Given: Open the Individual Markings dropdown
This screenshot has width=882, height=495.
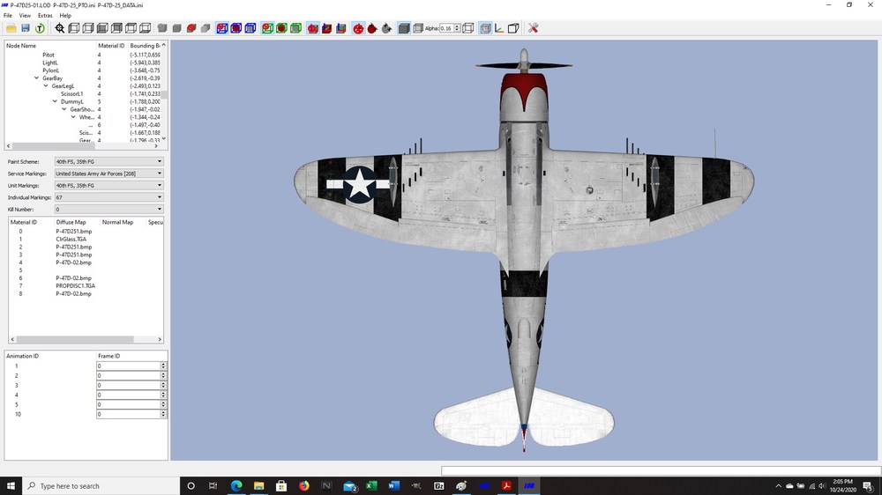Looking at the screenshot, I should [x=108, y=197].
